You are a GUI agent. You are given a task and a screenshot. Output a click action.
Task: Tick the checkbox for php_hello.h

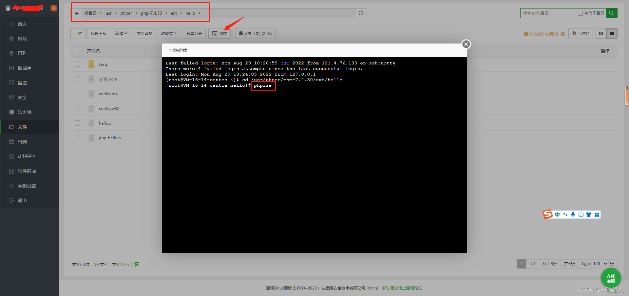click(x=77, y=138)
